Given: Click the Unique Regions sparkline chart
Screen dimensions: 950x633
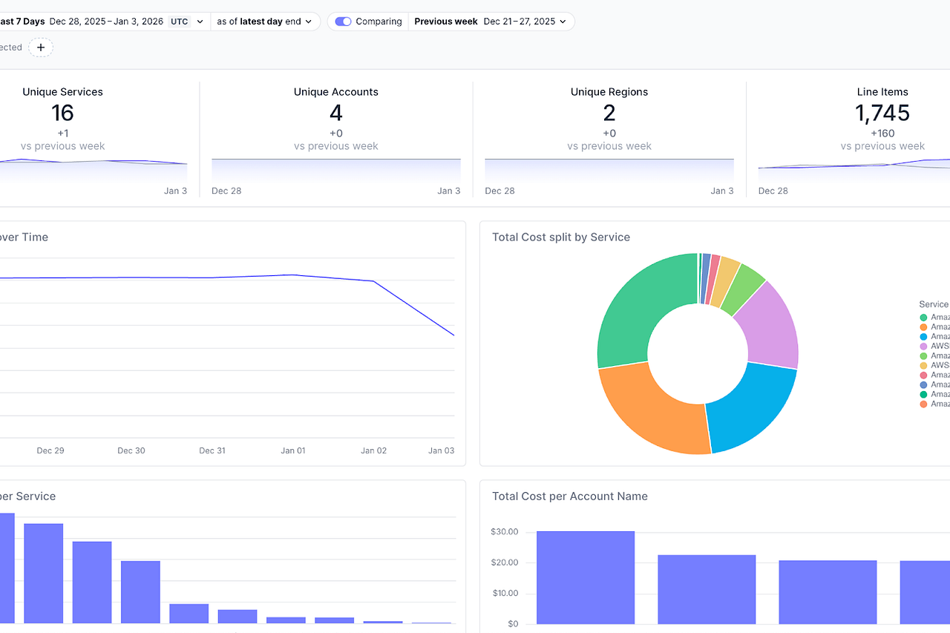Looking at the screenshot, I should pyautogui.click(x=609, y=171).
